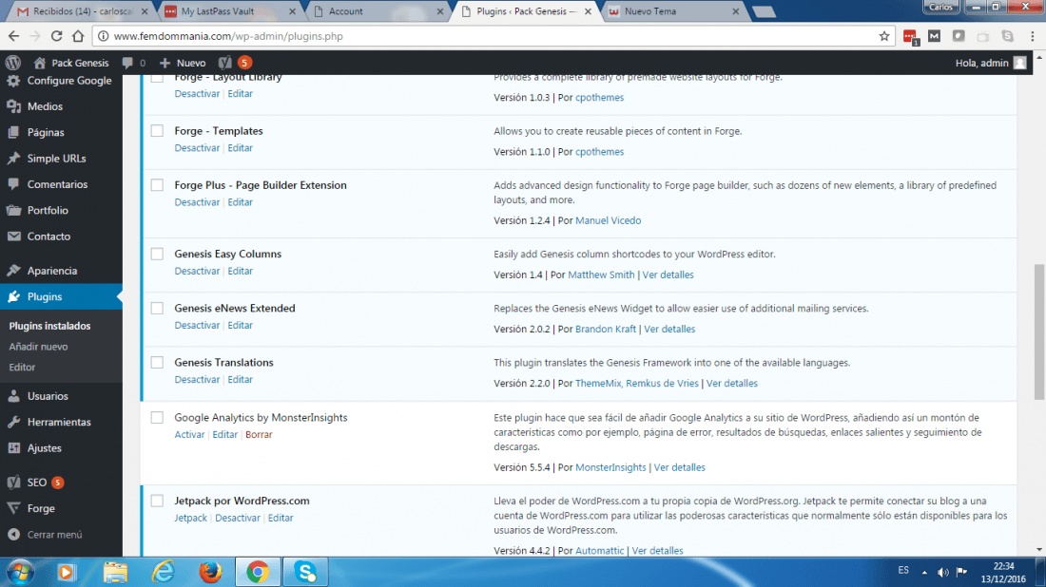The height and width of the screenshot is (587, 1046).
Task: Open Manuel Vicedo author link
Action: pos(608,220)
